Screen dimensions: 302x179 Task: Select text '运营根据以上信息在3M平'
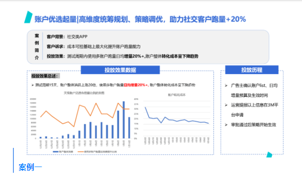point(255,105)
